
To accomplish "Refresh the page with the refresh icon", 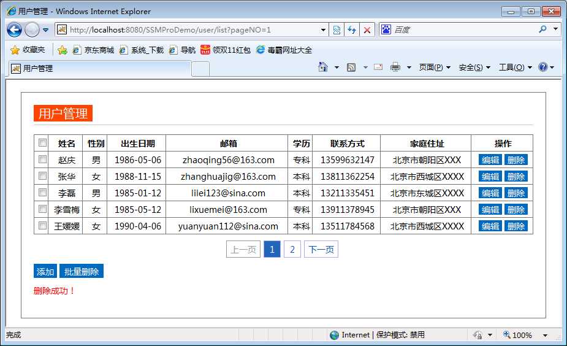I will point(352,29).
